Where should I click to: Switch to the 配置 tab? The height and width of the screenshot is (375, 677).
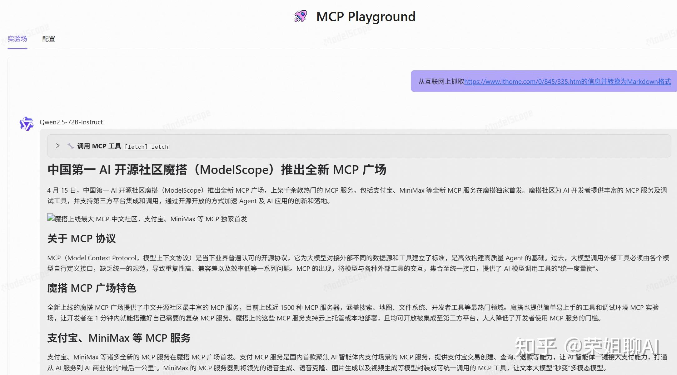[x=48, y=39]
